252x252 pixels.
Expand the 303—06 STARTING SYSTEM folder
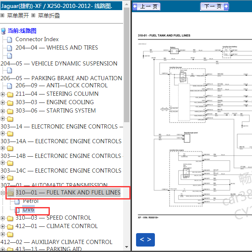[3, 111]
